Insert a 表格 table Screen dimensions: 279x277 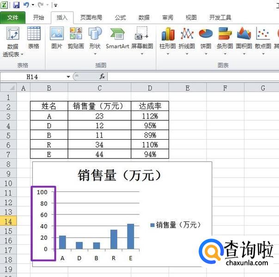[x=34, y=38]
